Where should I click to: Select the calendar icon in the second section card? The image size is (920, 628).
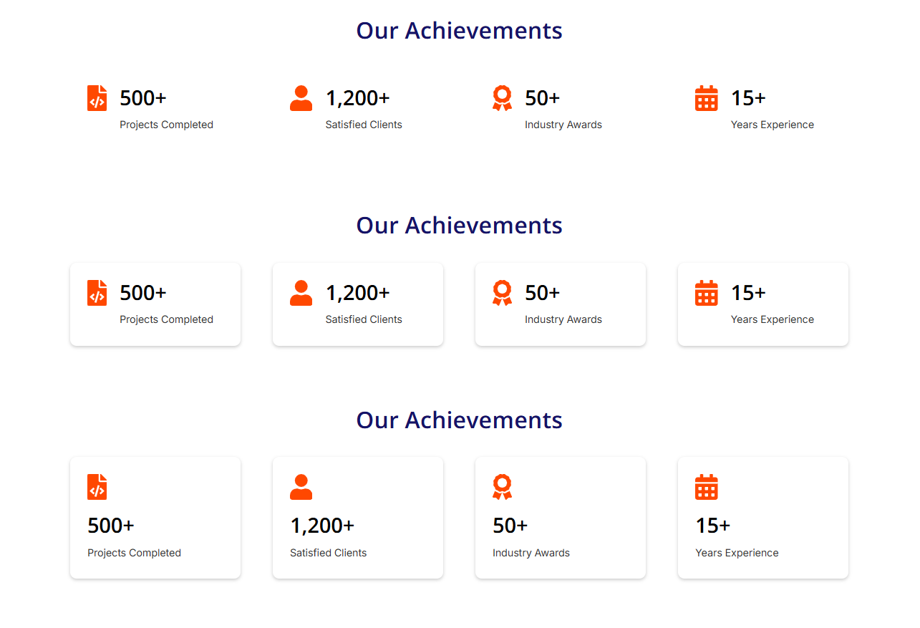coord(706,293)
